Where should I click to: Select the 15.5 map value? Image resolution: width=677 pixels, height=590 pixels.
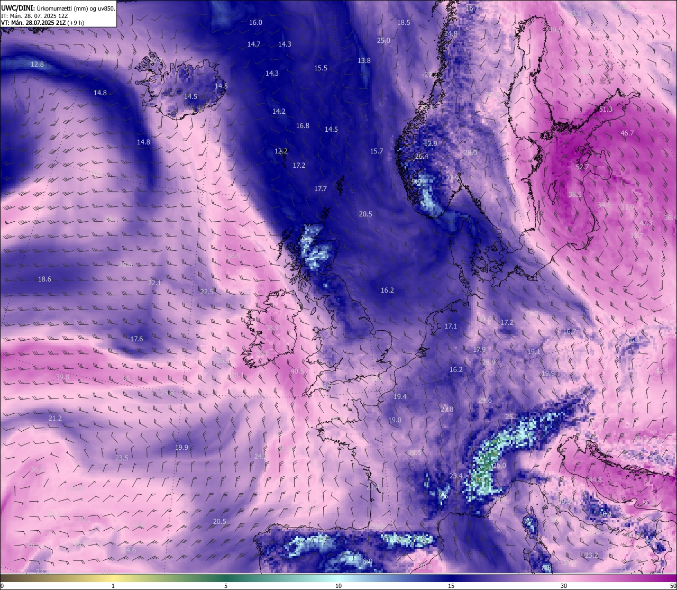[321, 68]
